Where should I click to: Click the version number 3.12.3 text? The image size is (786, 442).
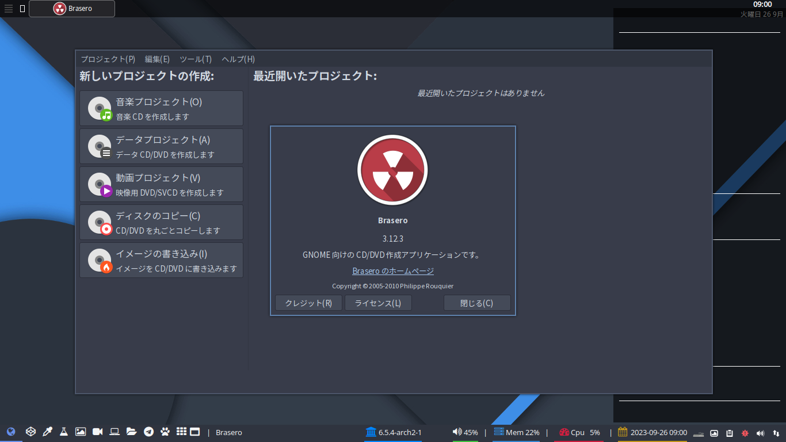pos(393,238)
